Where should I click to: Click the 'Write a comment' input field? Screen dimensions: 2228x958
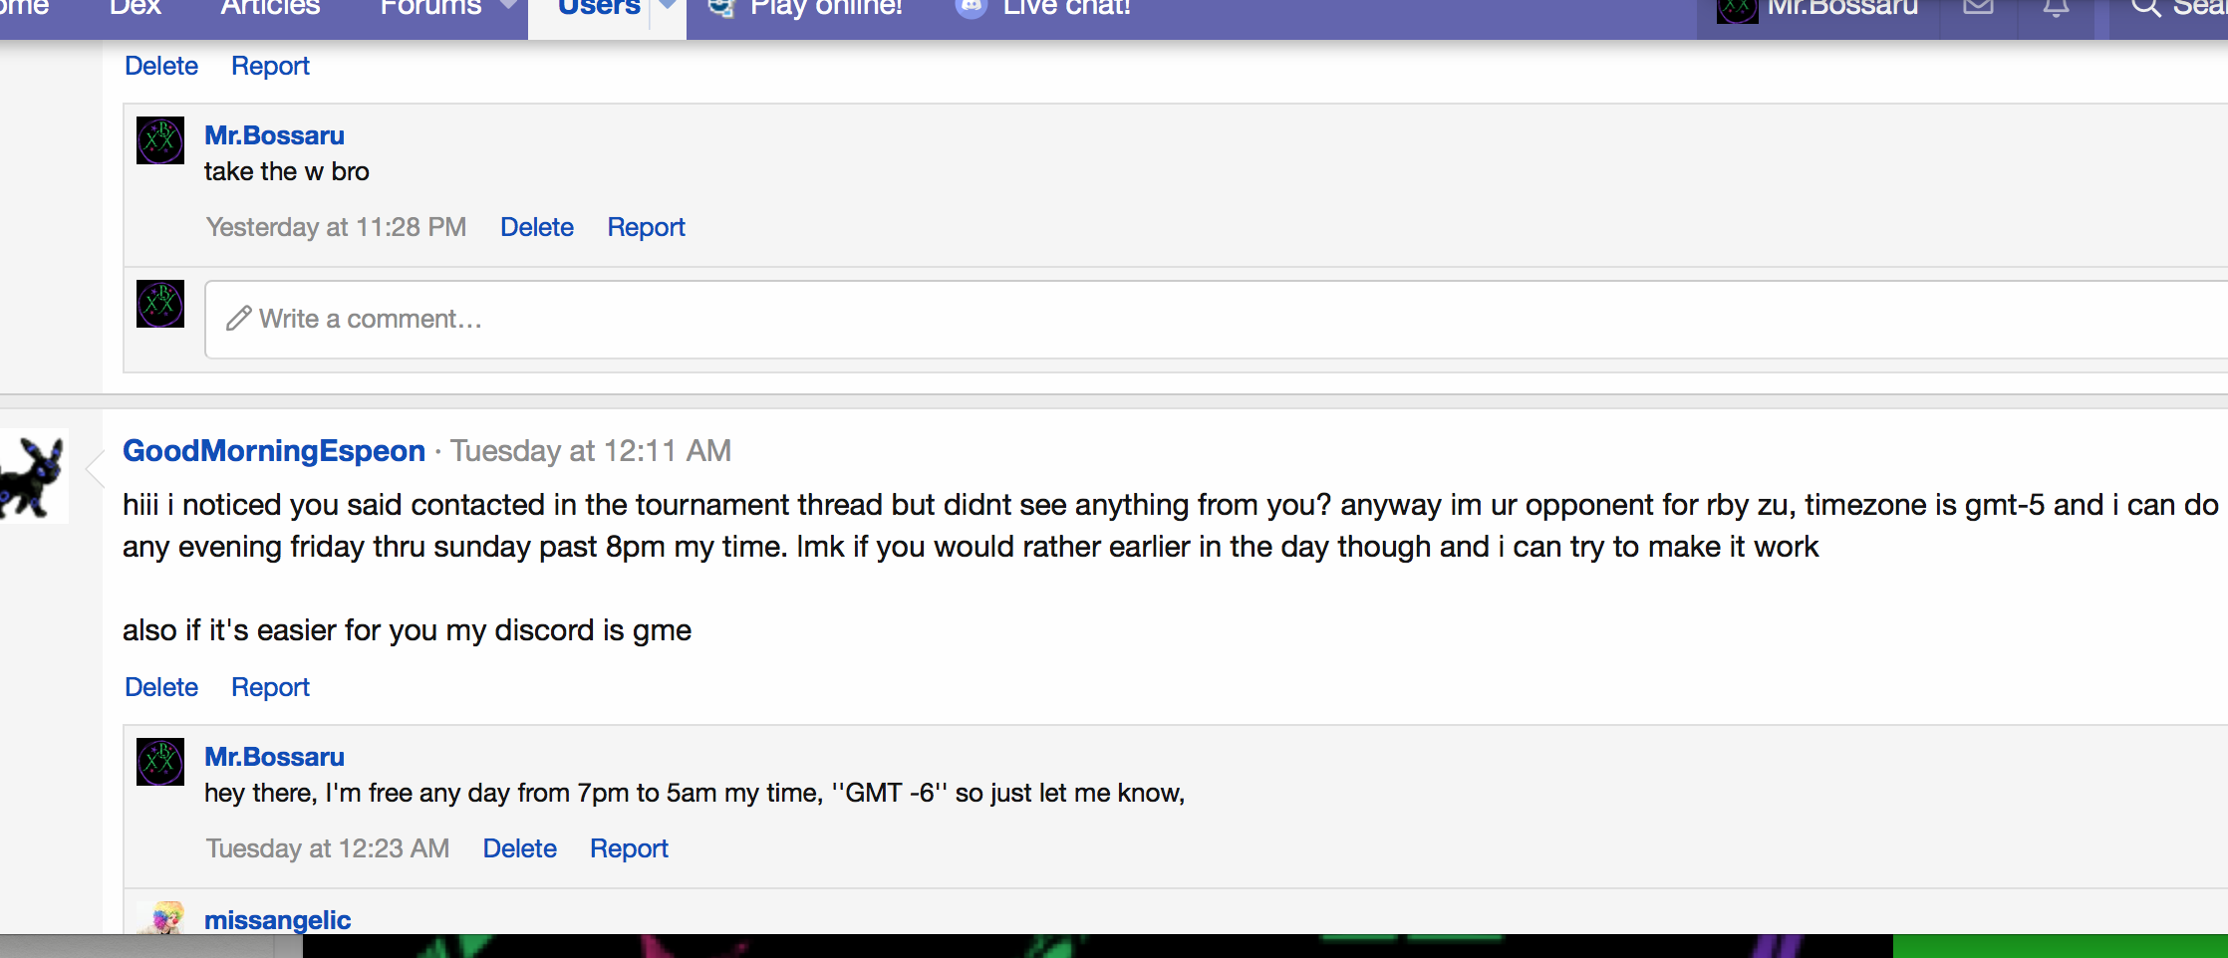coord(1196,319)
